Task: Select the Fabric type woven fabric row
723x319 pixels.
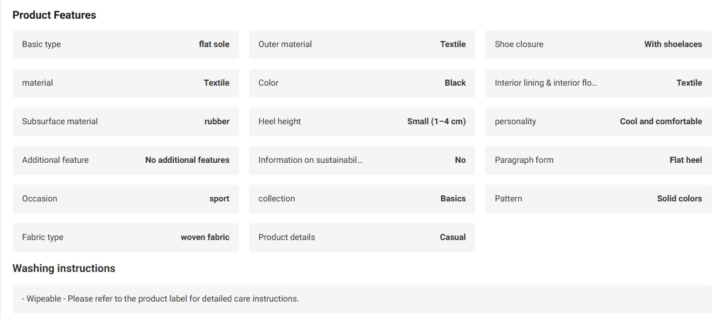Action: click(126, 238)
